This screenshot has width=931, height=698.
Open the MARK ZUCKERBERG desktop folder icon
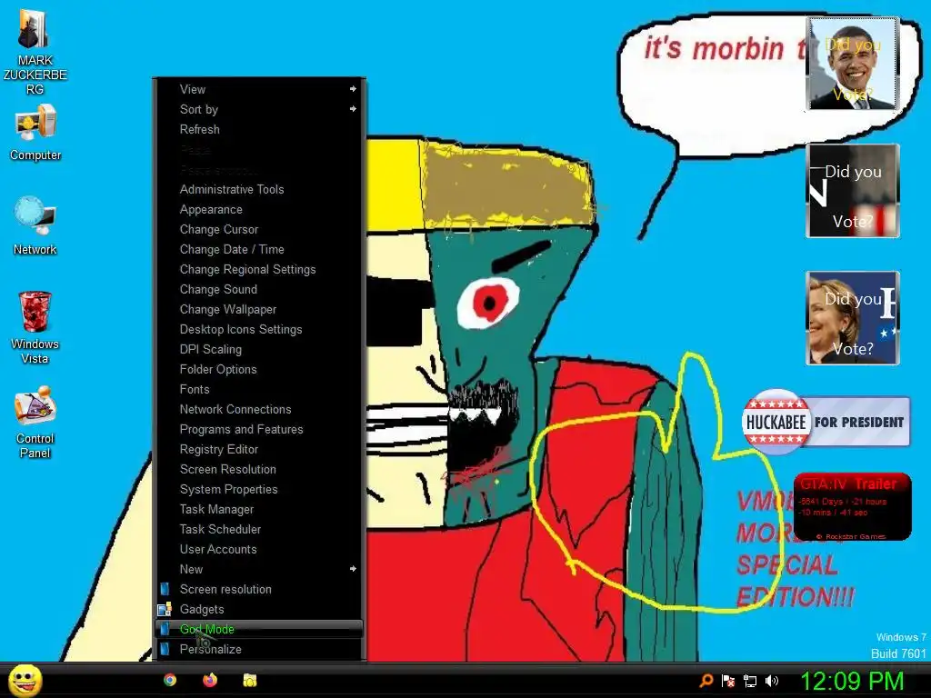pyautogui.click(x=35, y=51)
